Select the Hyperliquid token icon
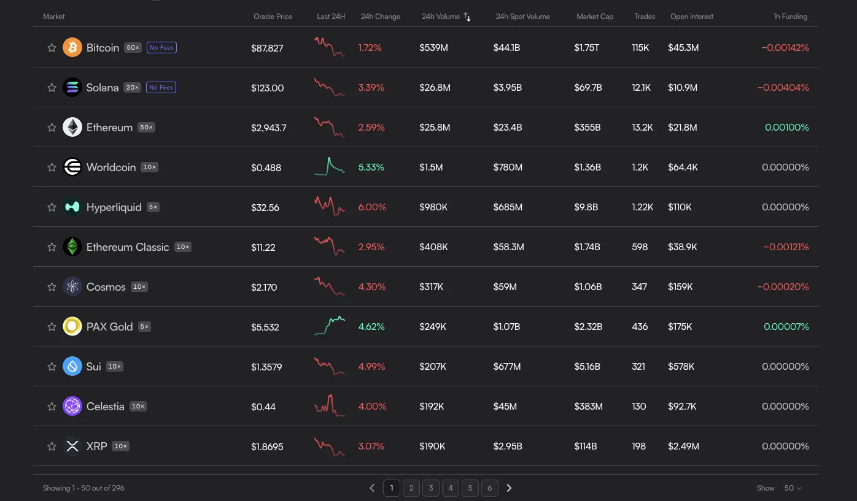Screen dimensions: 857x501 [72, 207]
